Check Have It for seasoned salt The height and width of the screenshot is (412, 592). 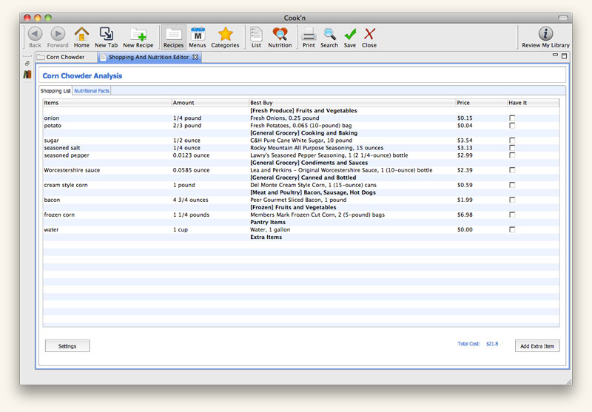[x=512, y=148]
